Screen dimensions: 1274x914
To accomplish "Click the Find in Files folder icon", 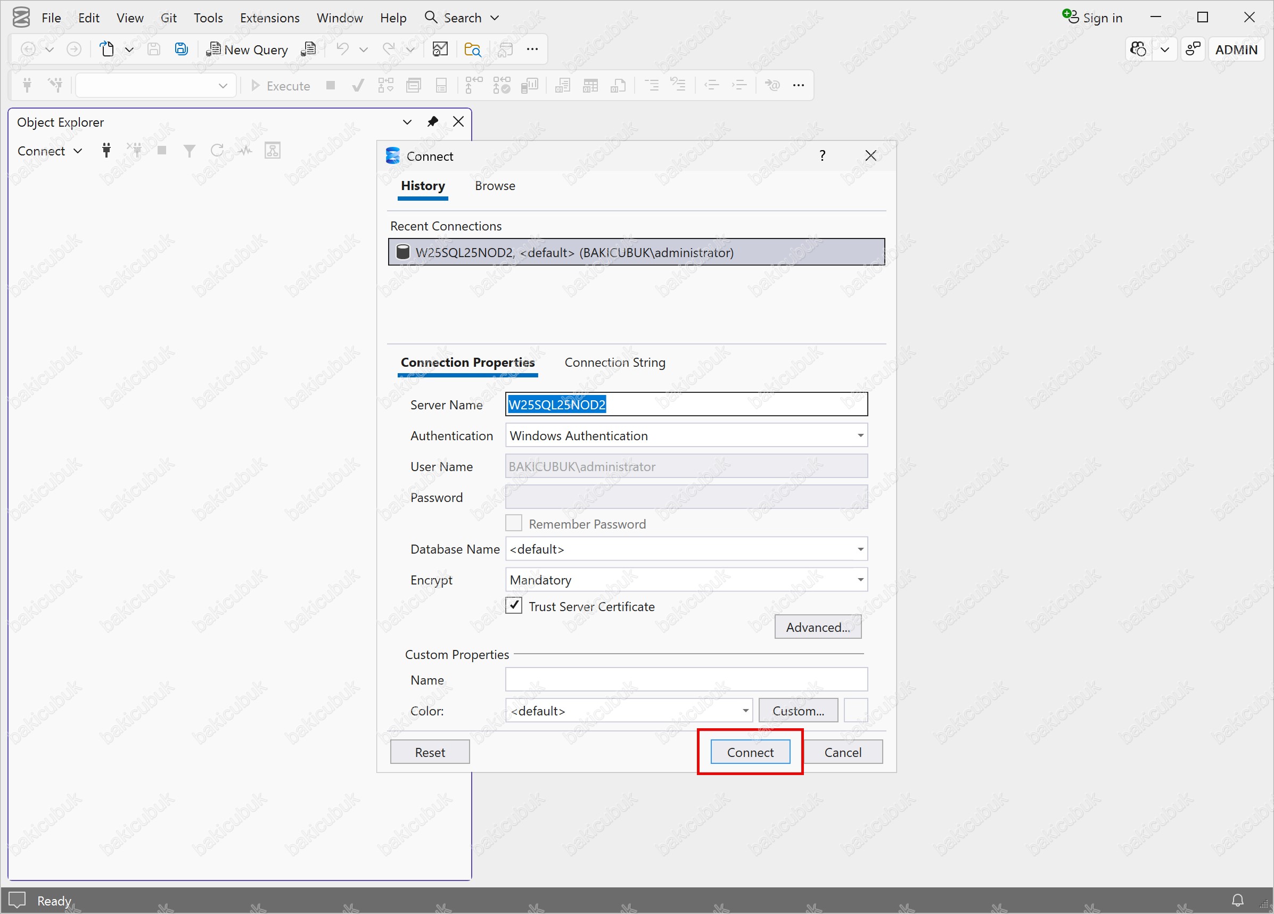I will 472,50.
